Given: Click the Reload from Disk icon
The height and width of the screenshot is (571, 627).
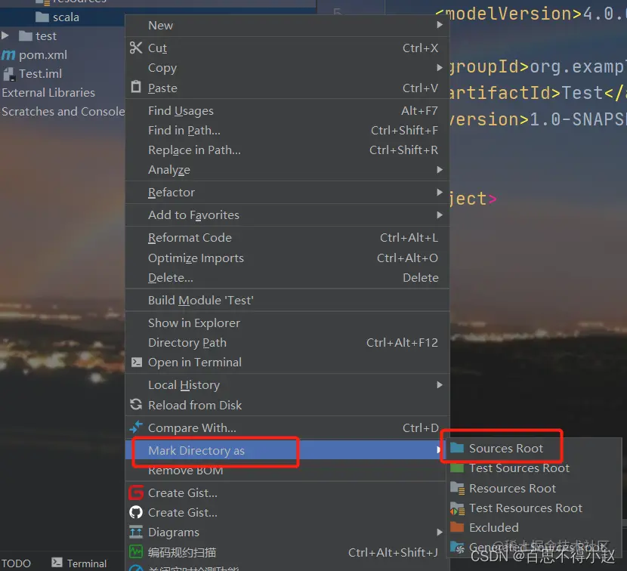Looking at the screenshot, I should point(136,405).
